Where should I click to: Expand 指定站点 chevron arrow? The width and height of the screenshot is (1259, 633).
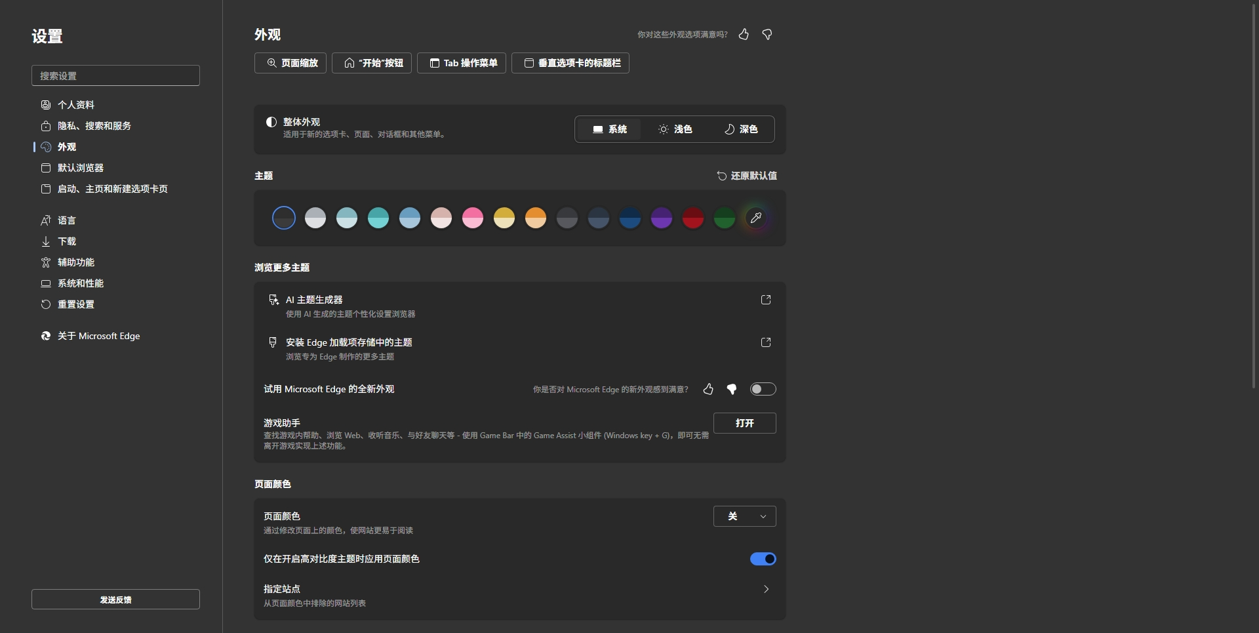766,589
